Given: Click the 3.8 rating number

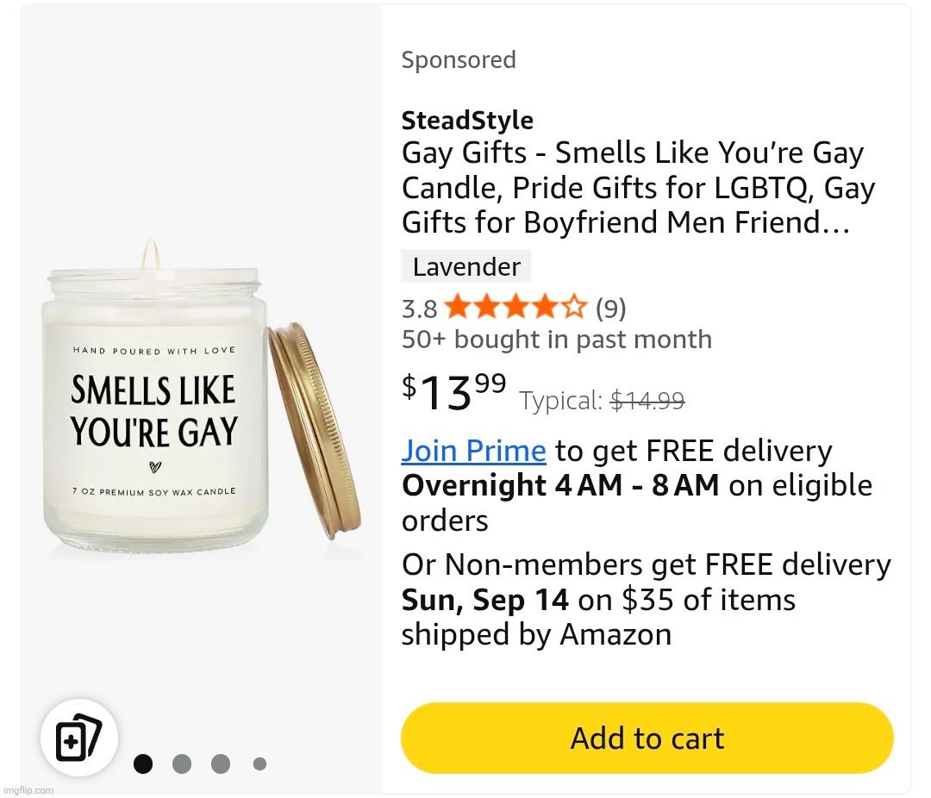Looking at the screenshot, I should pyautogui.click(x=420, y=309).
